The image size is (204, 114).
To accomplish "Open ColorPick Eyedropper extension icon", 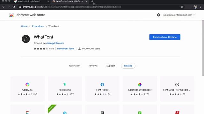I will pyautogui.click(x=140, y=85).
